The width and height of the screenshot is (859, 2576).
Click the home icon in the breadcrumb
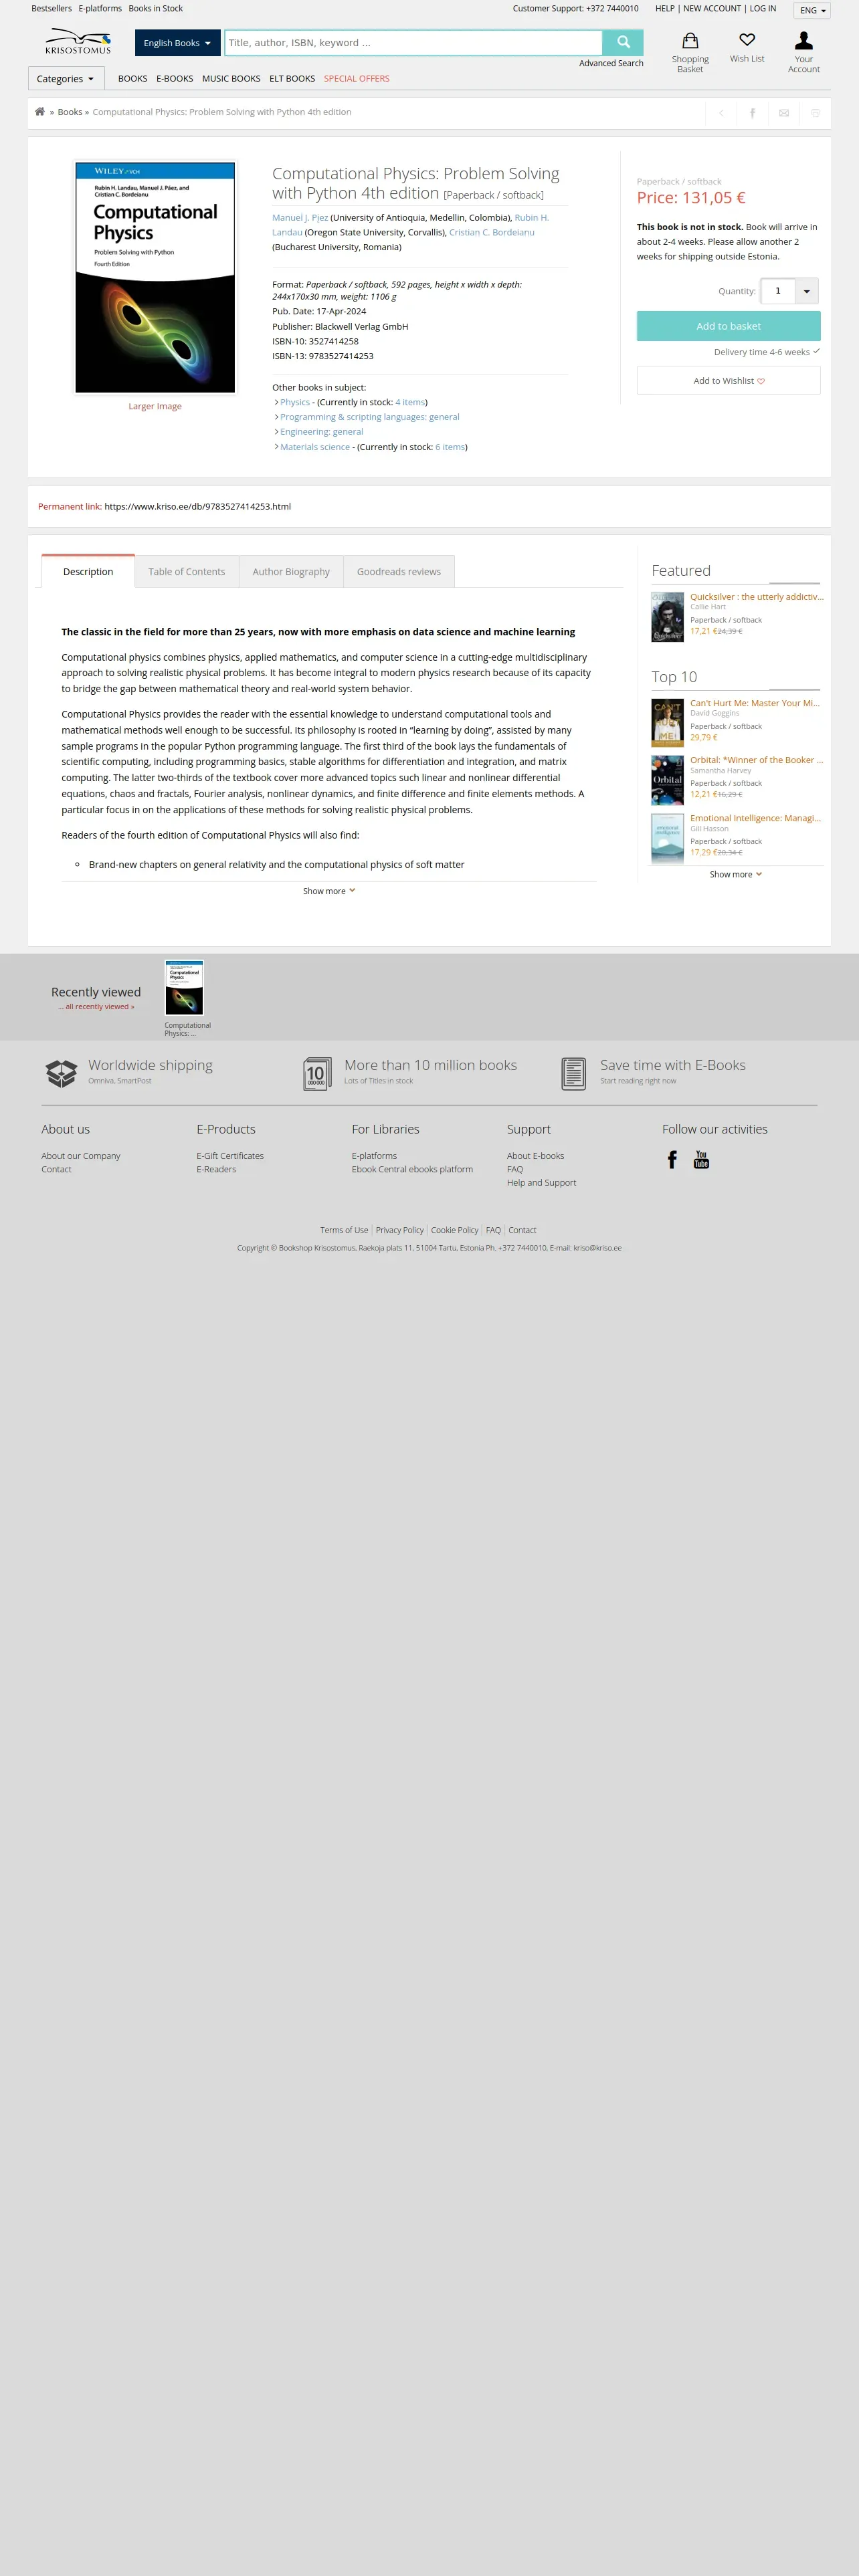tap(40, 112)
